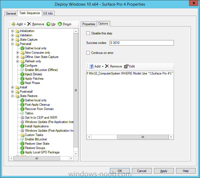Open the condition Add dropdown arrow
The height and width of the screenshot is (178, 200).
103,66
